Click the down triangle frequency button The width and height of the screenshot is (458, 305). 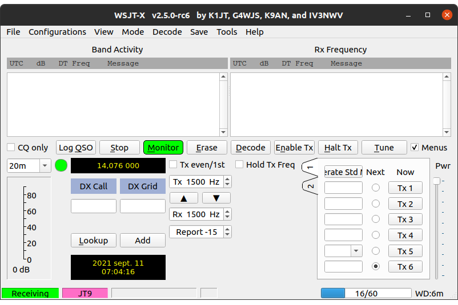(216, 198)
